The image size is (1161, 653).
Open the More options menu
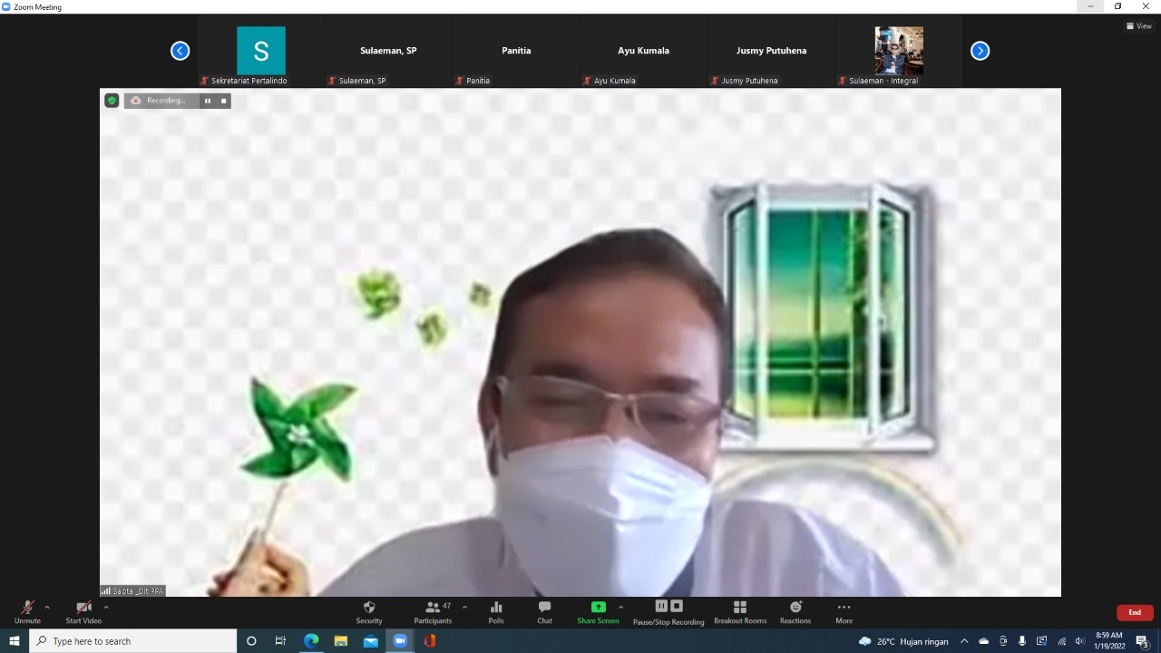click(x=844, y=612)
